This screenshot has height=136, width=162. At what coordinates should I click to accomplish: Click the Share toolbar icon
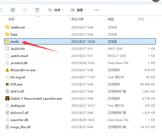click(25, 10)
